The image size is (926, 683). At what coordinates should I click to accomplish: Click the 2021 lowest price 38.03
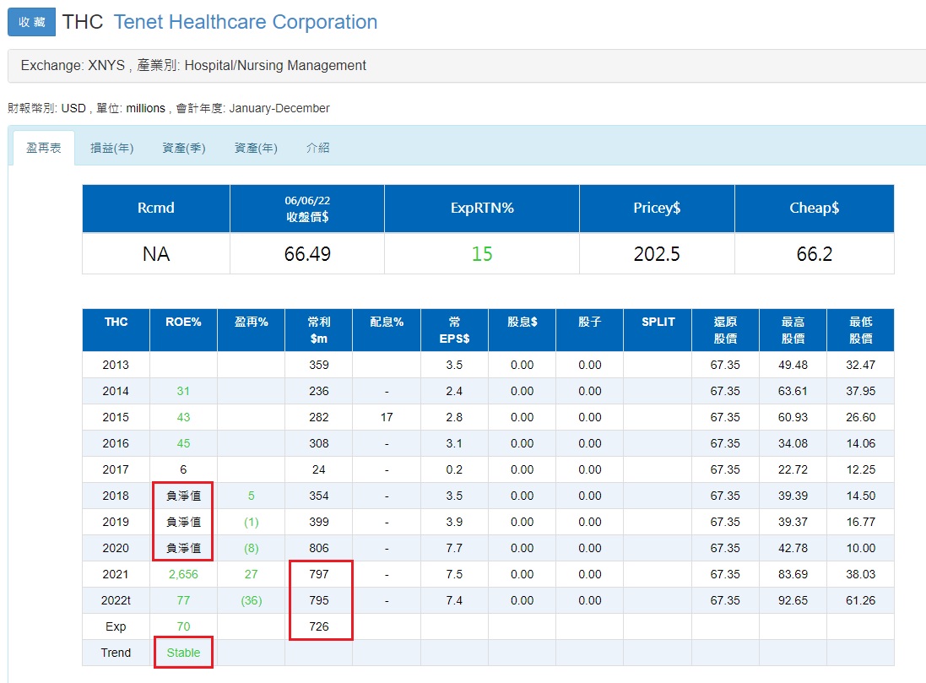[860, 574]
